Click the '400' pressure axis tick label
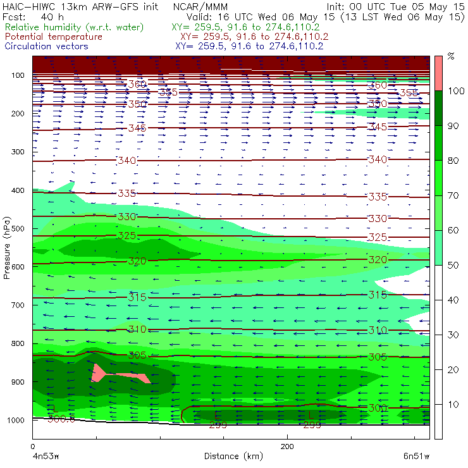The width and height of the screenshot is (468, 468). pyautogui.click(x=18, y=190)
